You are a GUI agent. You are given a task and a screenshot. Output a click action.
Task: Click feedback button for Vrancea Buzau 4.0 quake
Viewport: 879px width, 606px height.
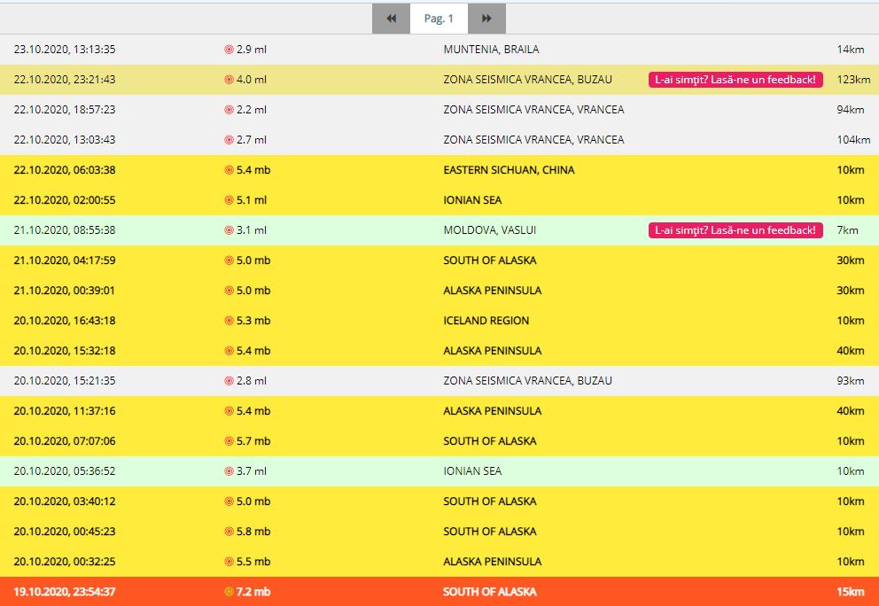pyautogui.click(x=735, y=80)
